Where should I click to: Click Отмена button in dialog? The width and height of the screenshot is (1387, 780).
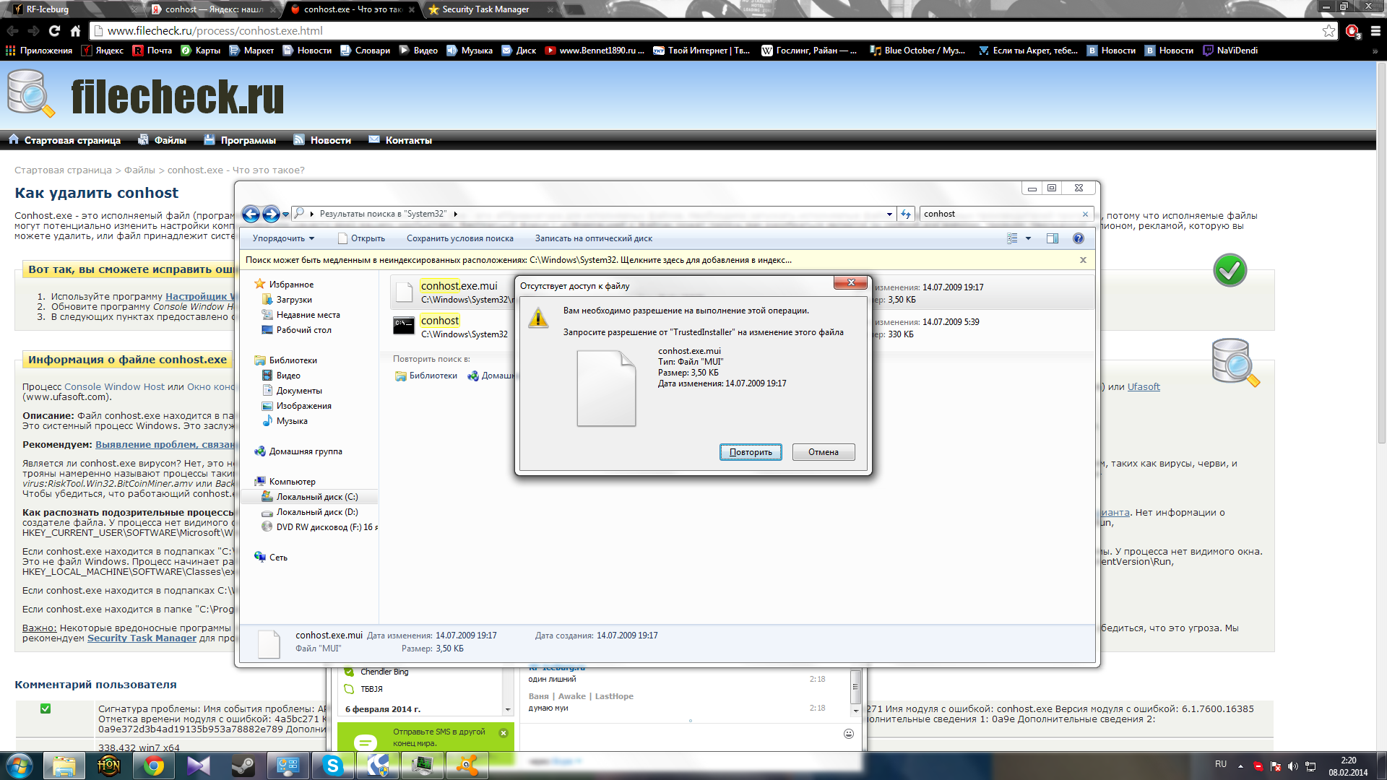click(x=824, y=452)
